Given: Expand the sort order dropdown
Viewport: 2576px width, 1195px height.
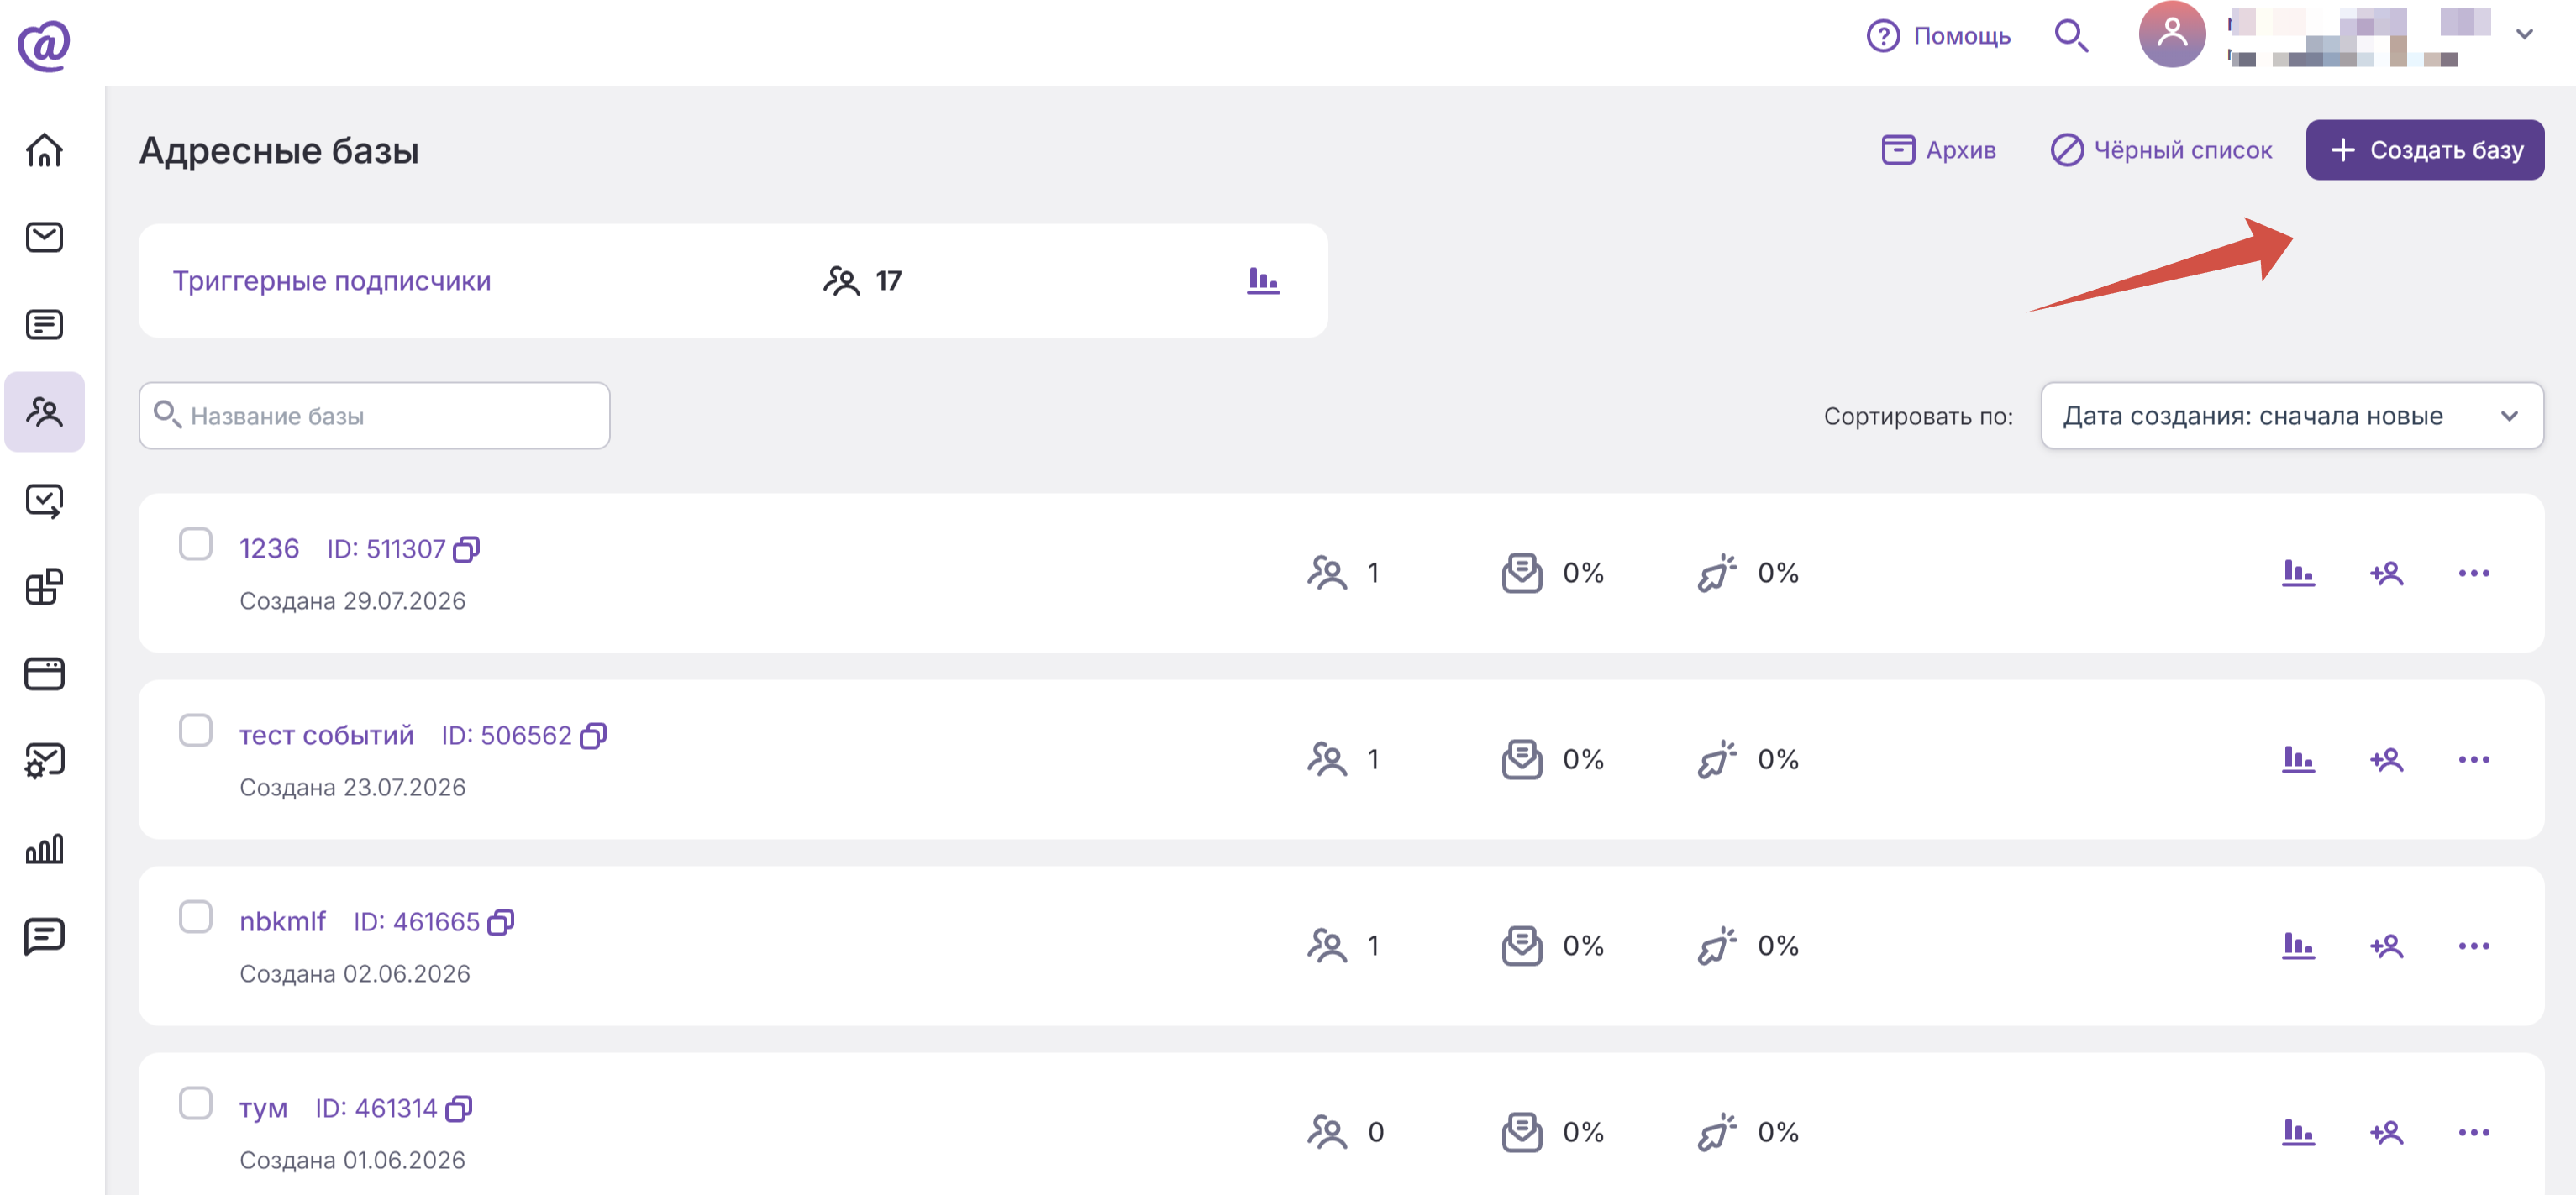Looking at the screenshot, I should click(2292, 416).
